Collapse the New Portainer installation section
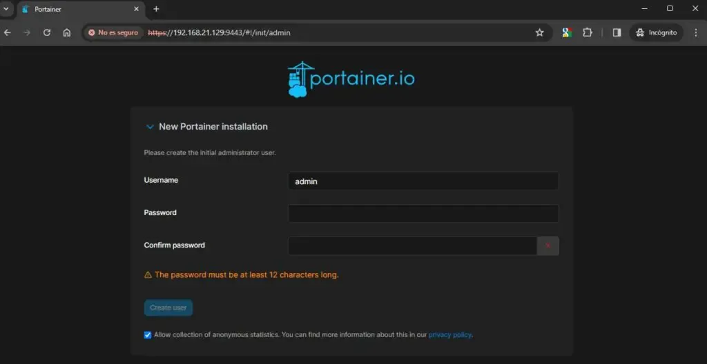The image size is (707, 364). click(150, 127)
